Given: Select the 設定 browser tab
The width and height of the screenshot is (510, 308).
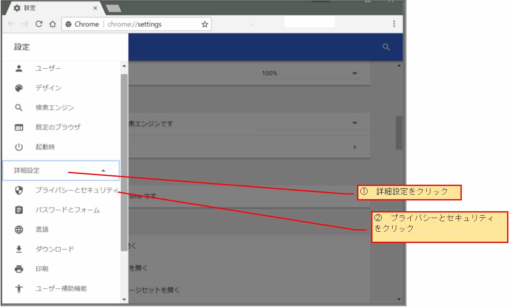Looking at the screenshot, I should (54, 8).
